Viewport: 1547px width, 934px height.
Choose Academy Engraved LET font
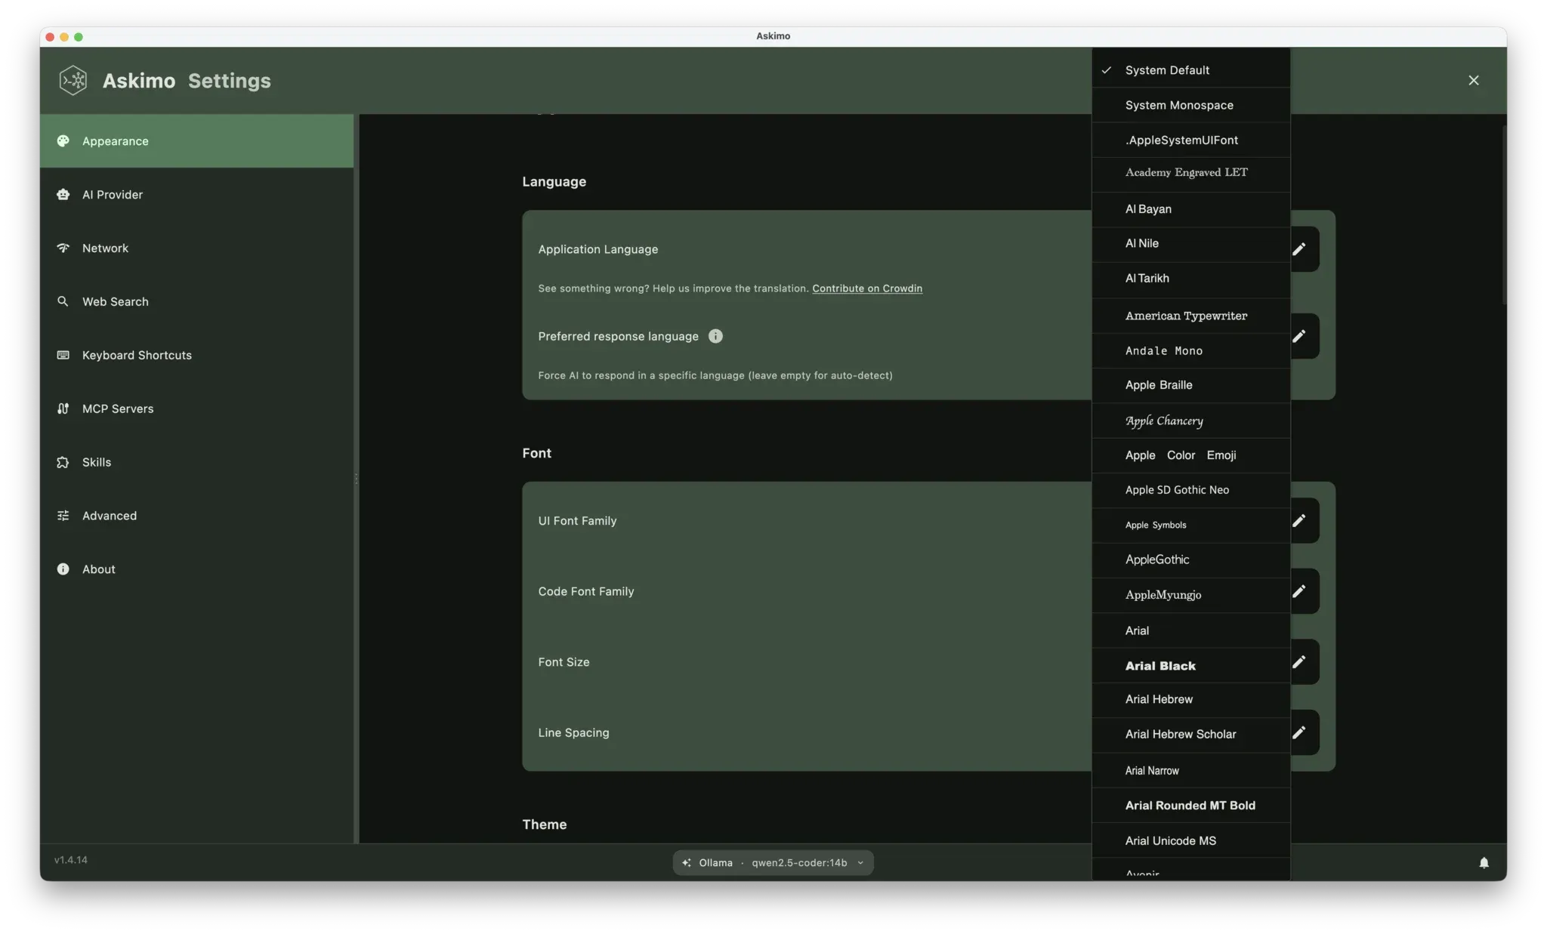coord(1191,173)
